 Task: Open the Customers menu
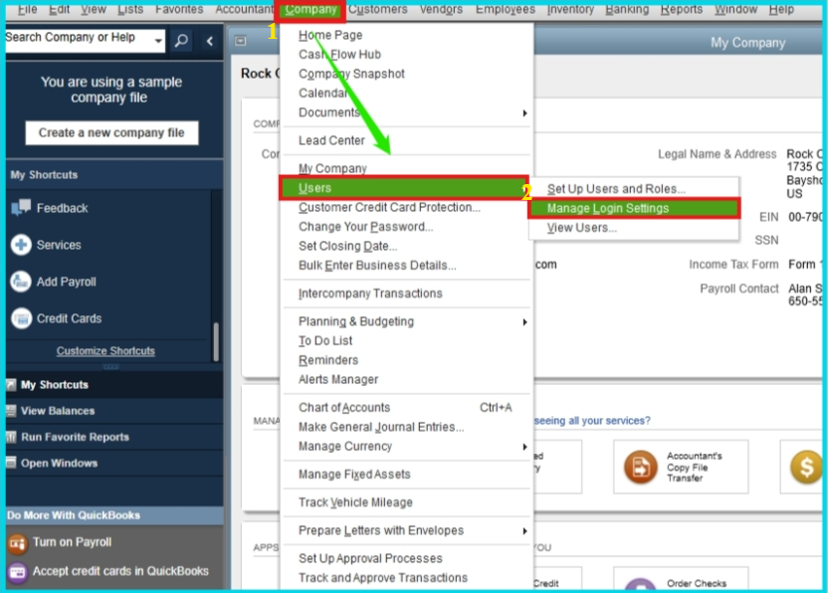(x=377, y=10)
